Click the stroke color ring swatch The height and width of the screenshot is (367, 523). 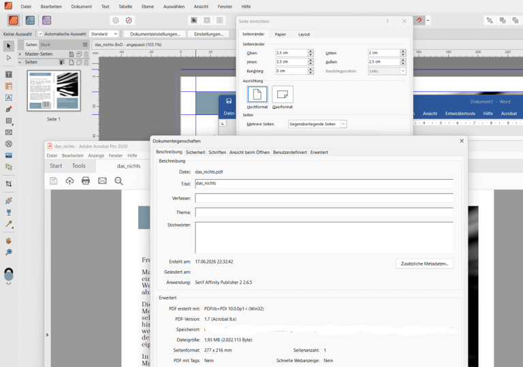tap(9, 271)
